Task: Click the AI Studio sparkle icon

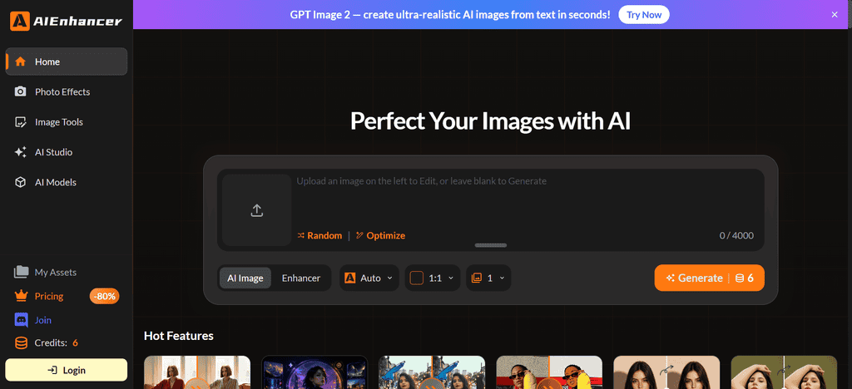Action: [x=21, y=152]
